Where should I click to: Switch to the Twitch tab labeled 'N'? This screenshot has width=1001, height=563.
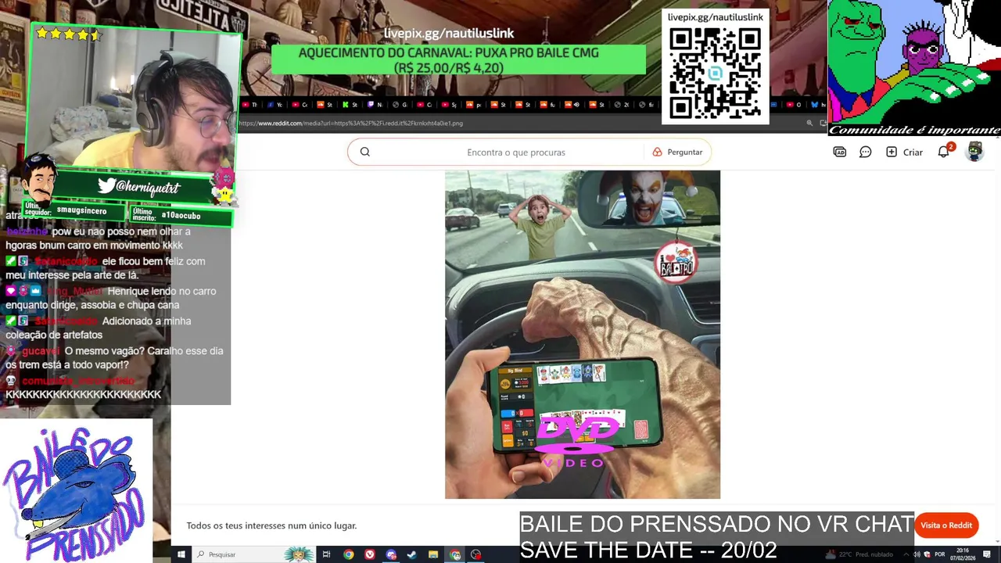(374, 104)
